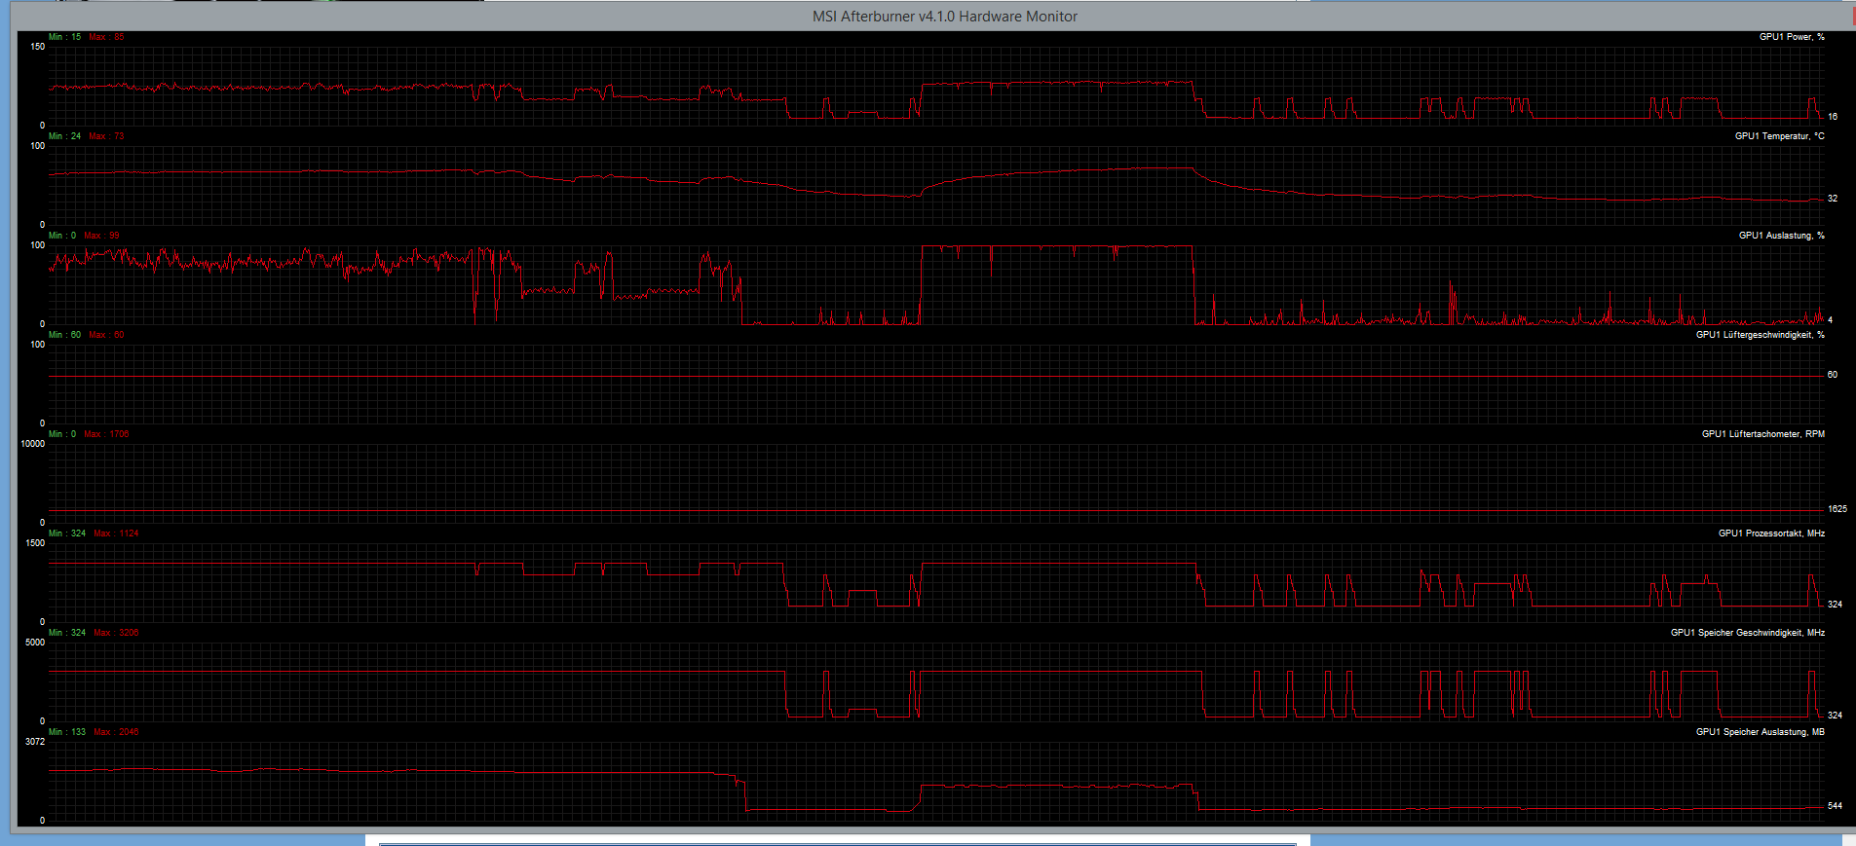
Task: Click the 'Max : 85' power reading
Action: [x=107, y=37]
